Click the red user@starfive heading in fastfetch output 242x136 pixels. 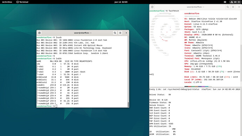click(192, 13)
